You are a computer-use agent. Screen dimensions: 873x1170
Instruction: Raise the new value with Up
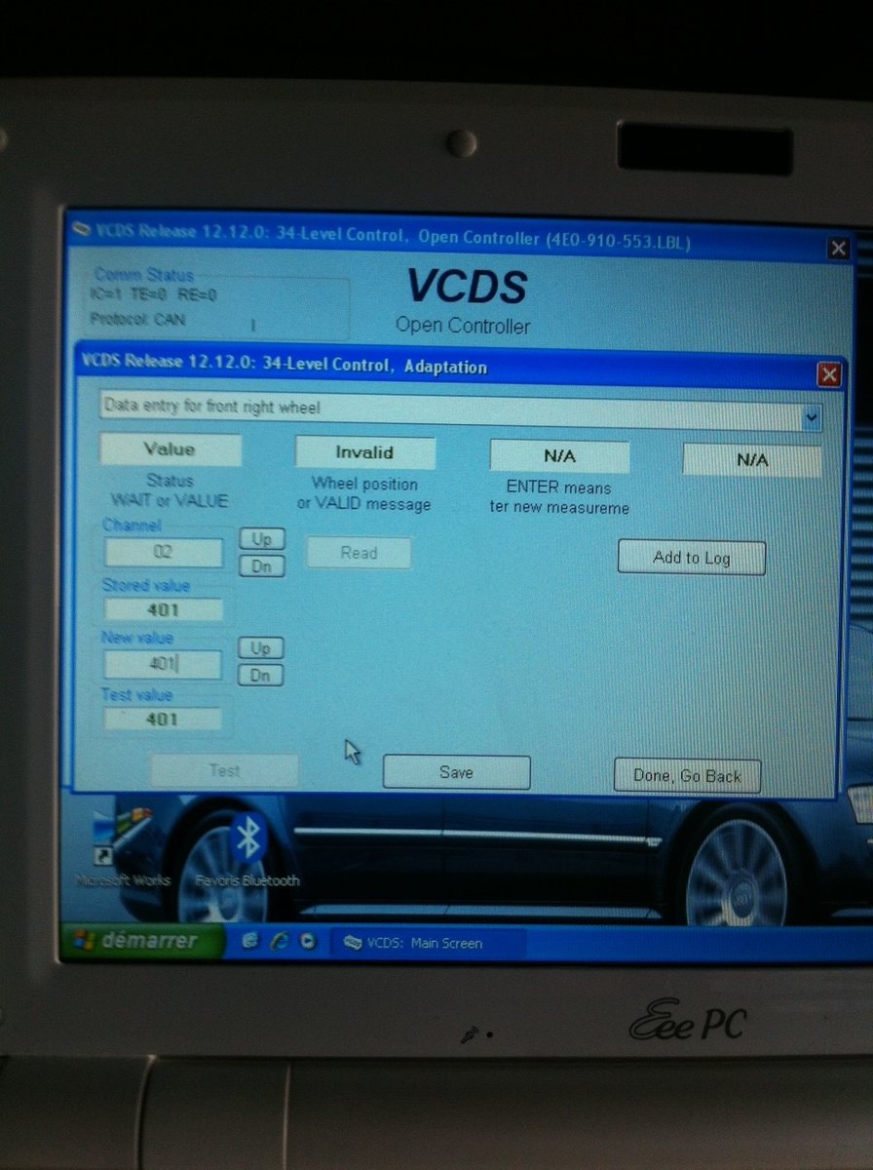(260, 648)
